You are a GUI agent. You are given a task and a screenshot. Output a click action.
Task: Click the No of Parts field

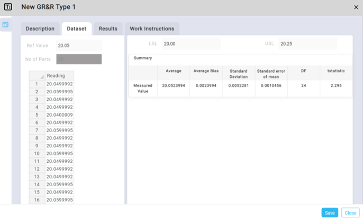[78, 59]
